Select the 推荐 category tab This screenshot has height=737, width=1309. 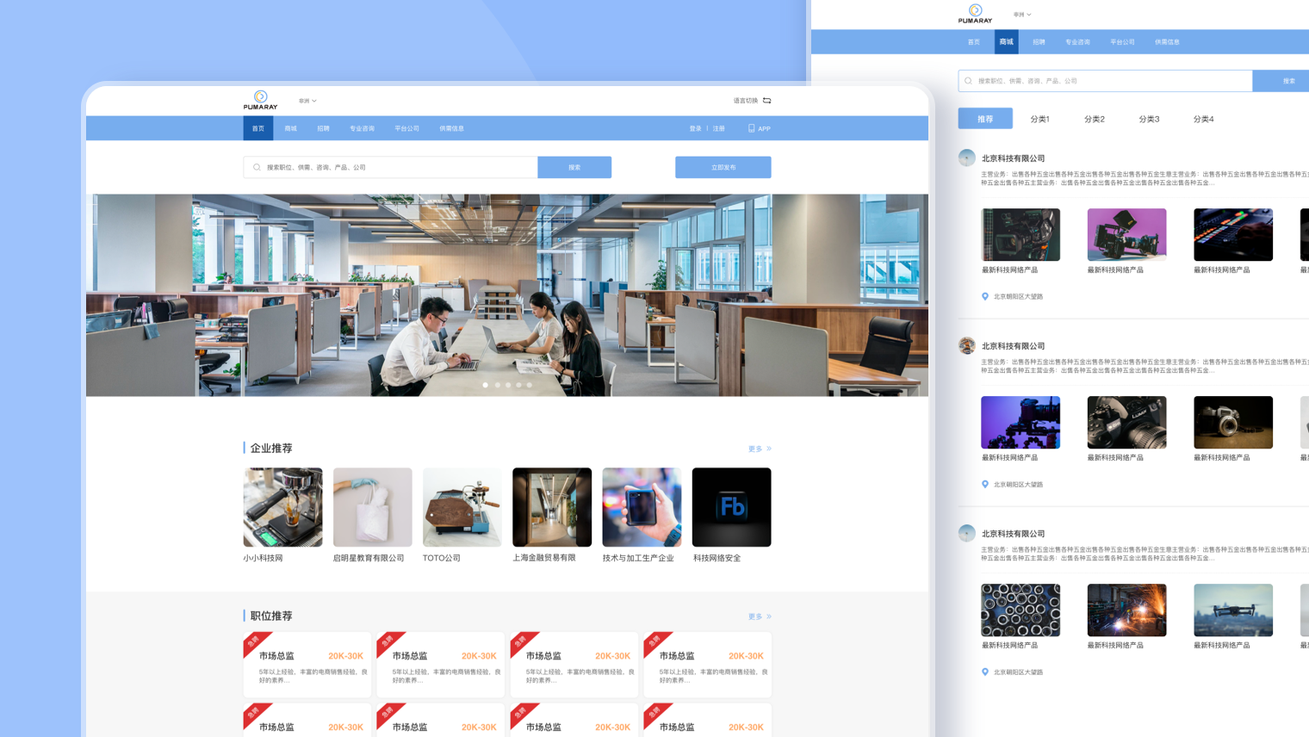985,119
